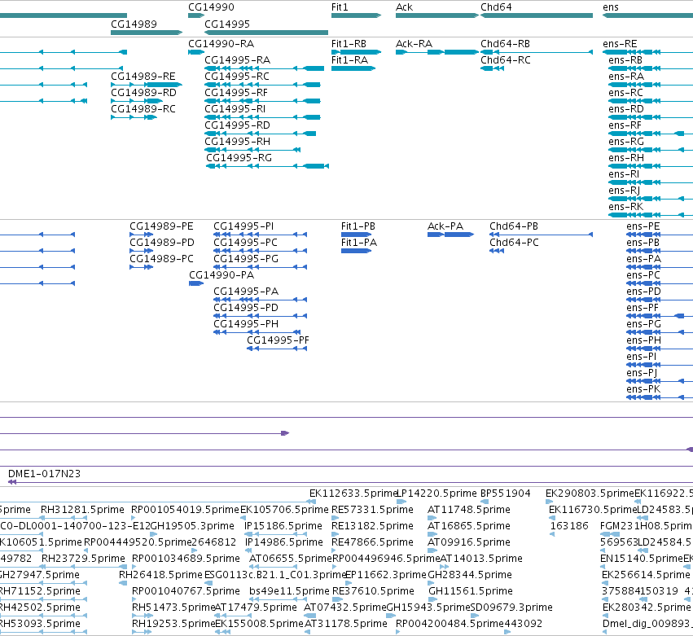Click protein CG14990-PA

tap(196, 283)
